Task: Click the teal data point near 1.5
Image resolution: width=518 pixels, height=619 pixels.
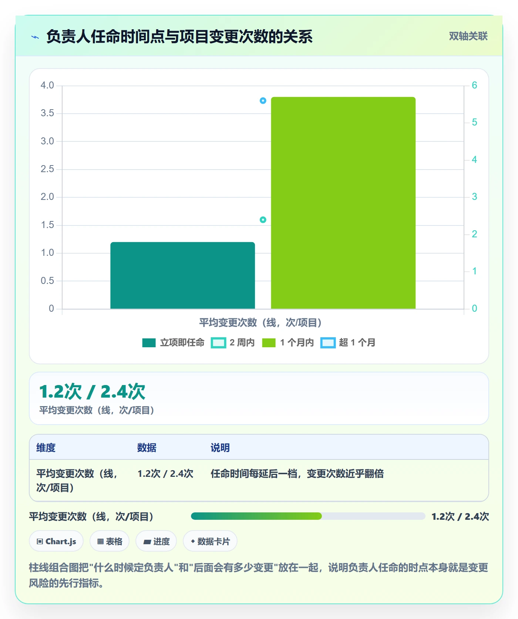Action: pos(263,220)
